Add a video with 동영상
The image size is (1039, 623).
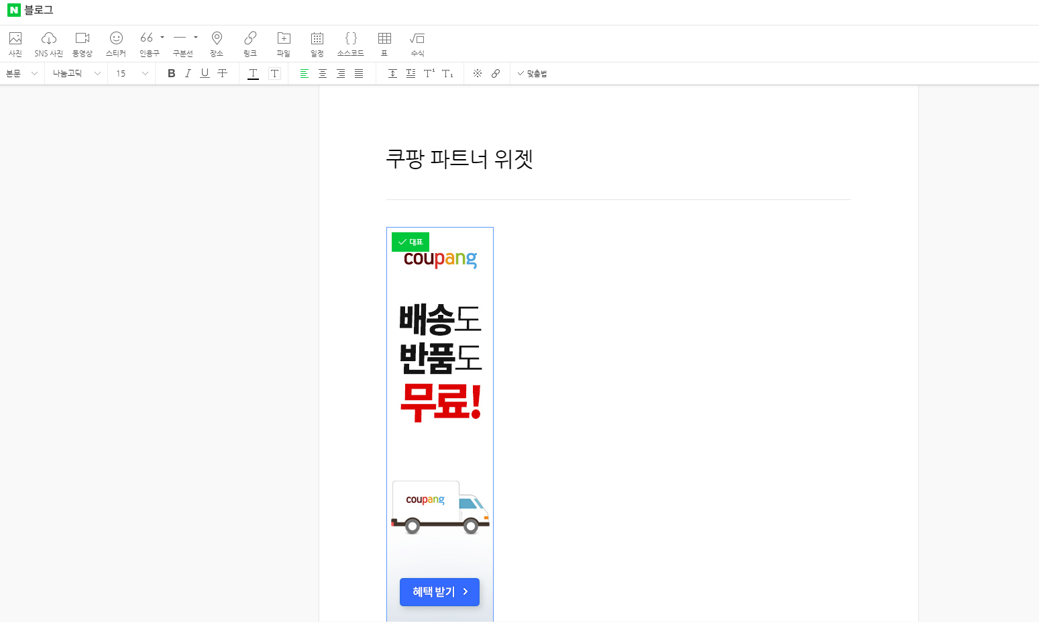[x=83, y=44]
